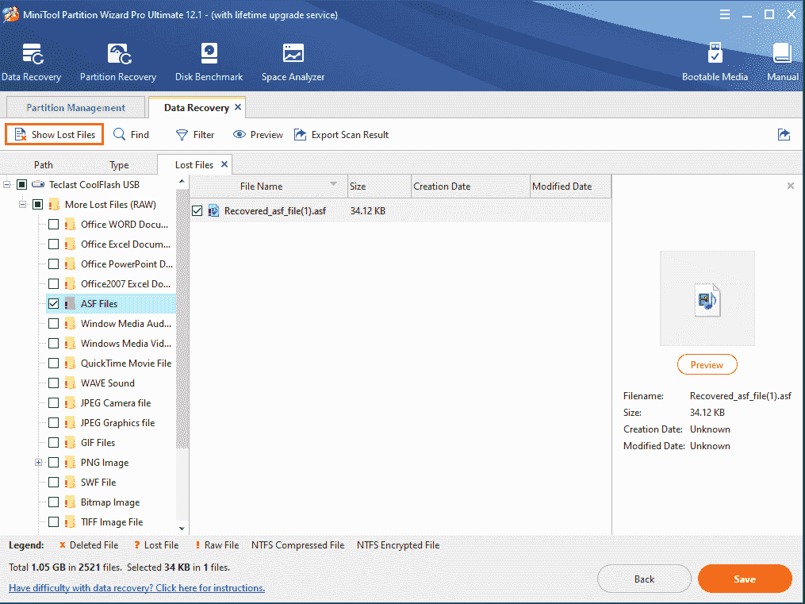Collapse the Teclast CoolFlash USB node

[6, 184]
